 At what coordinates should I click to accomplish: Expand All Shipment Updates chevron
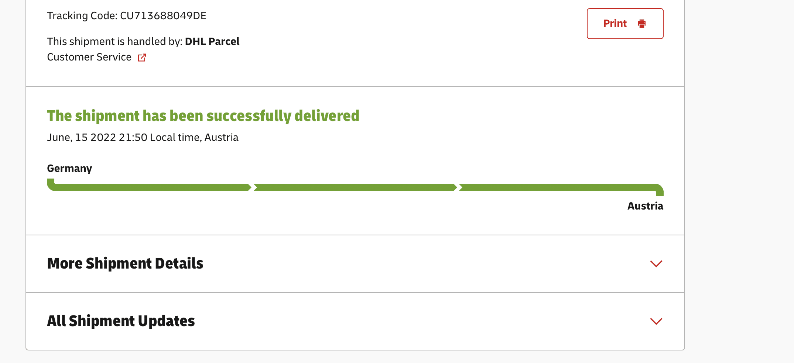[x=656, y=321]
